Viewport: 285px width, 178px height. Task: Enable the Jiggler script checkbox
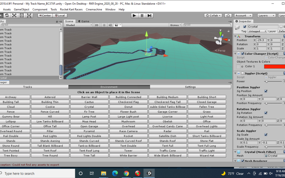point(243,74)
